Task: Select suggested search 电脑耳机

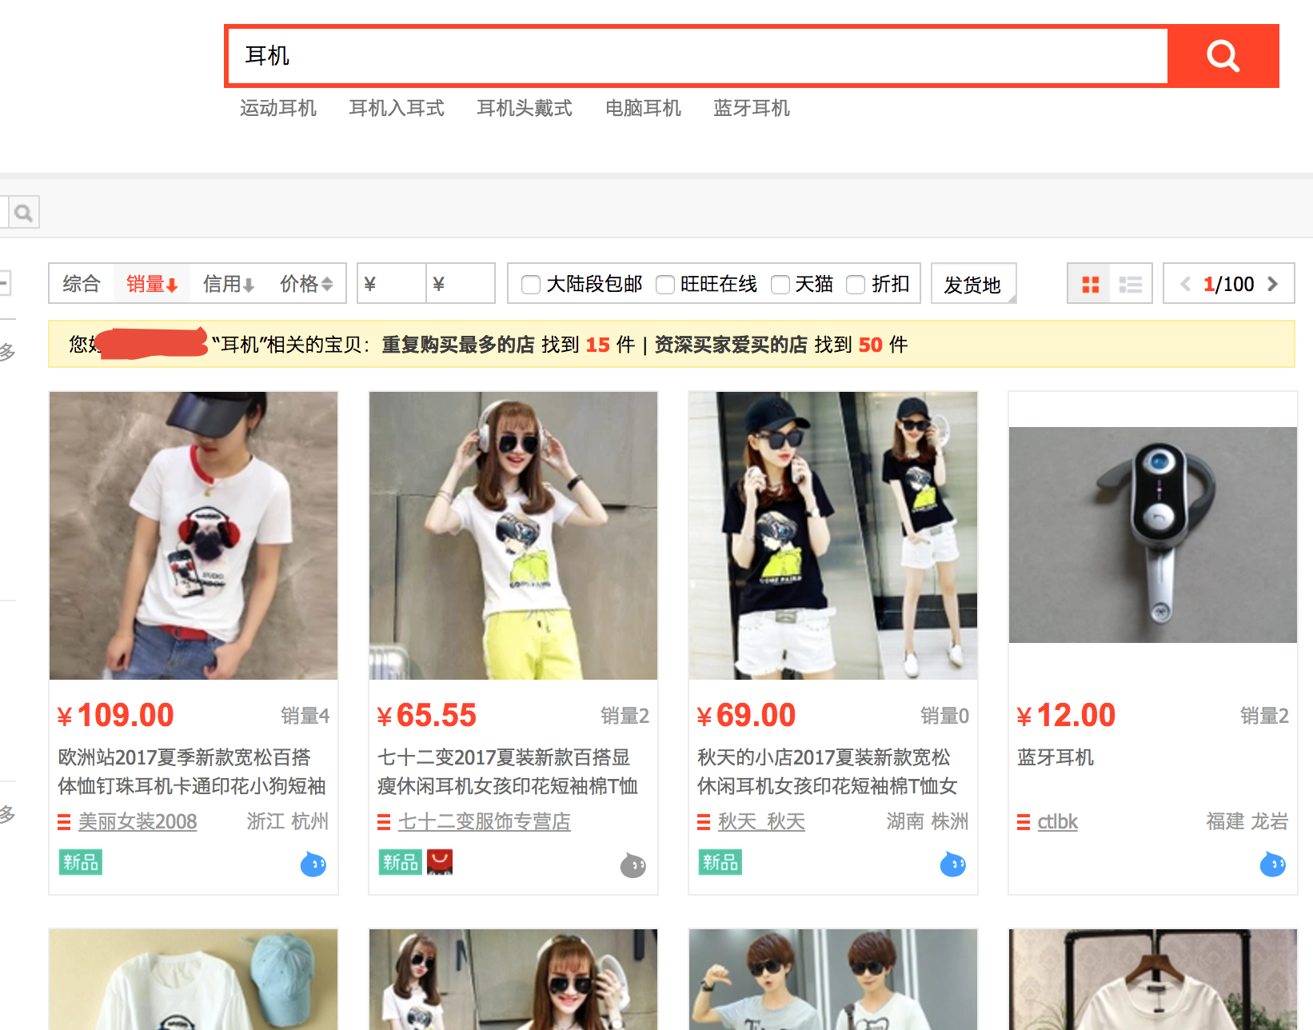Action: tap(643, 108)
